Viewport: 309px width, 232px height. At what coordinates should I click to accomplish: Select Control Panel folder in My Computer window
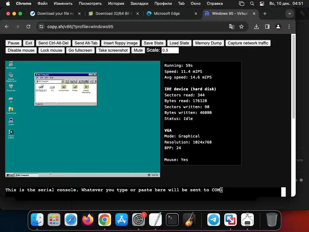(x=63, y=88)
